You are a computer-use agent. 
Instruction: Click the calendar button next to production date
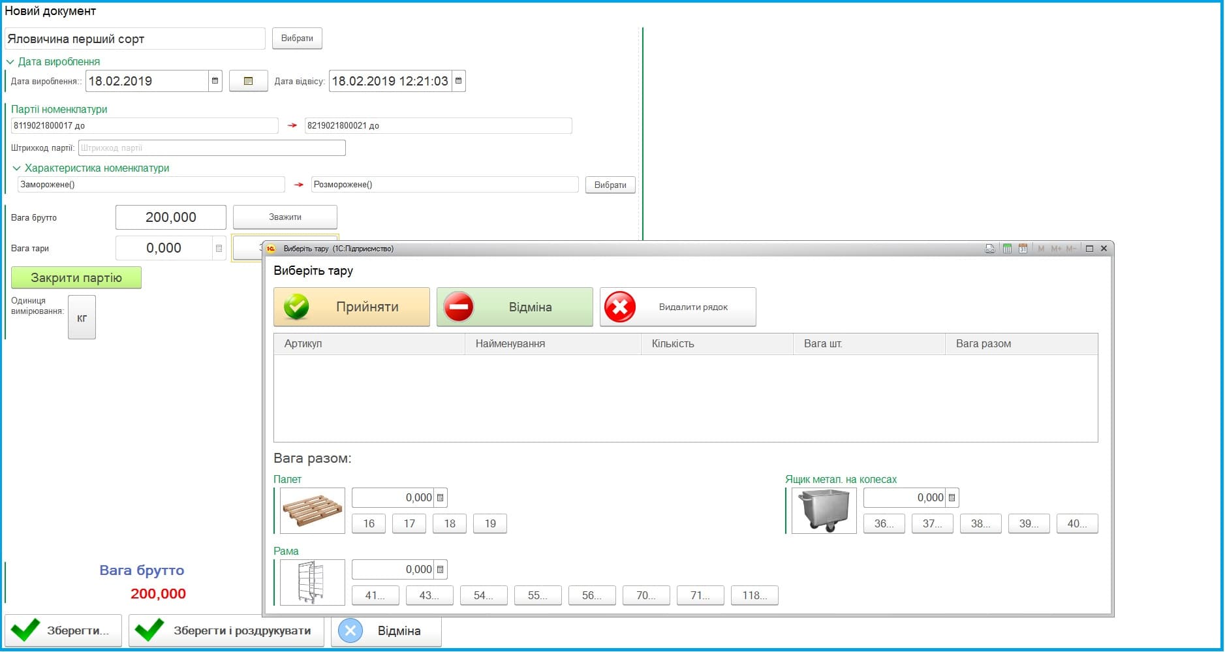coord(248,81)
